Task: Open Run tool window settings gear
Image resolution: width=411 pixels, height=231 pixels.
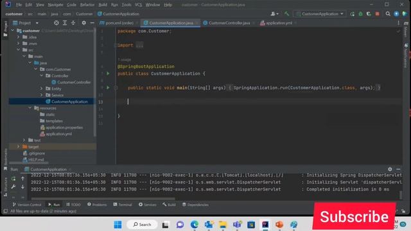Action: (x=390, y=169)
